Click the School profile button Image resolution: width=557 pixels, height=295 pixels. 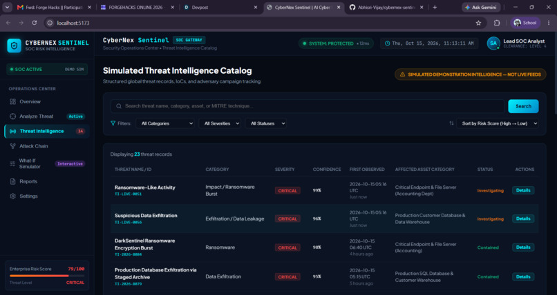tap(525, 23)
